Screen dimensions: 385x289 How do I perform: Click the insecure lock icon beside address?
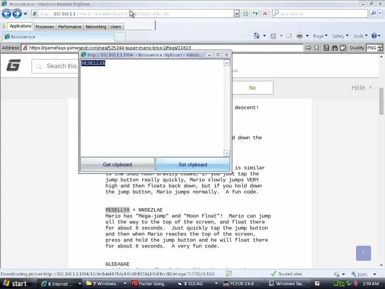pyautogui.click(x=25, y=48)
